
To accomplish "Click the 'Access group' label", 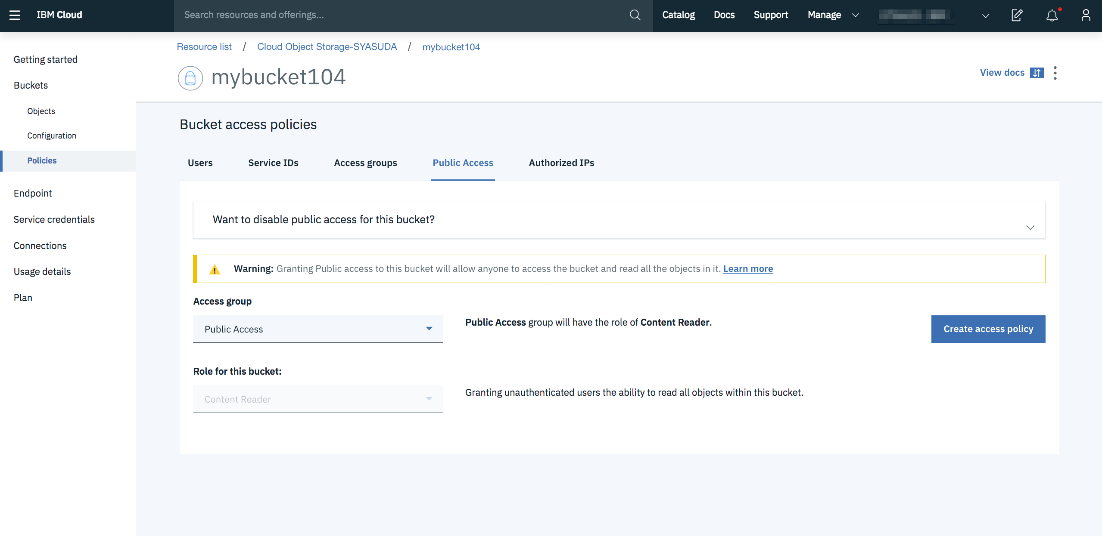I will tap(222, 302).
